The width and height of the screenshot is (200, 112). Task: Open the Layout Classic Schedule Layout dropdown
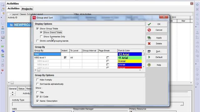(27, 14)
